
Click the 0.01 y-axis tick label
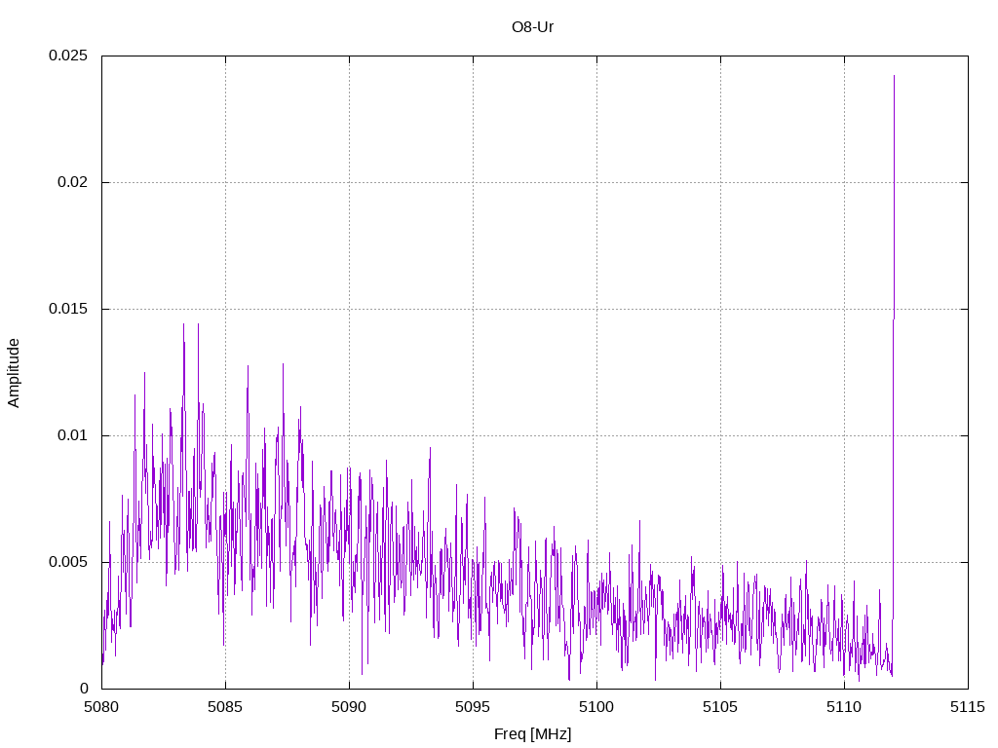[x=72, y=435]
